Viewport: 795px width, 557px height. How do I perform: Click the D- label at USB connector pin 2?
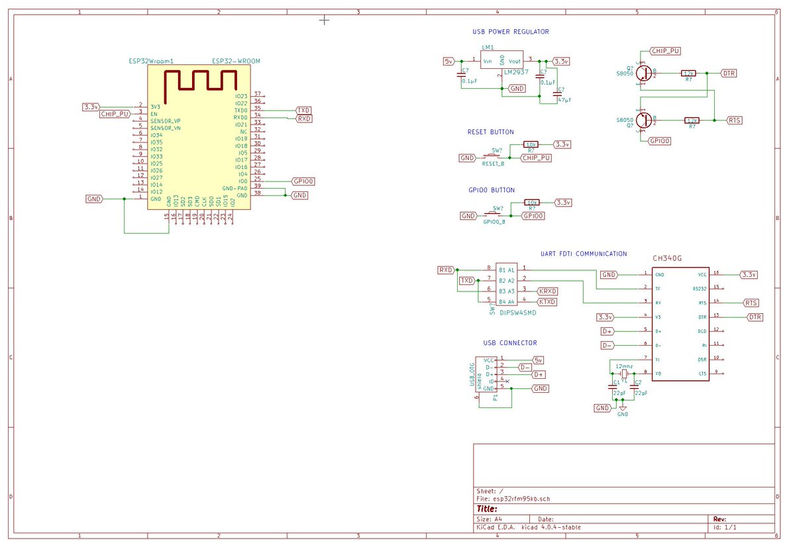[525, 367]
